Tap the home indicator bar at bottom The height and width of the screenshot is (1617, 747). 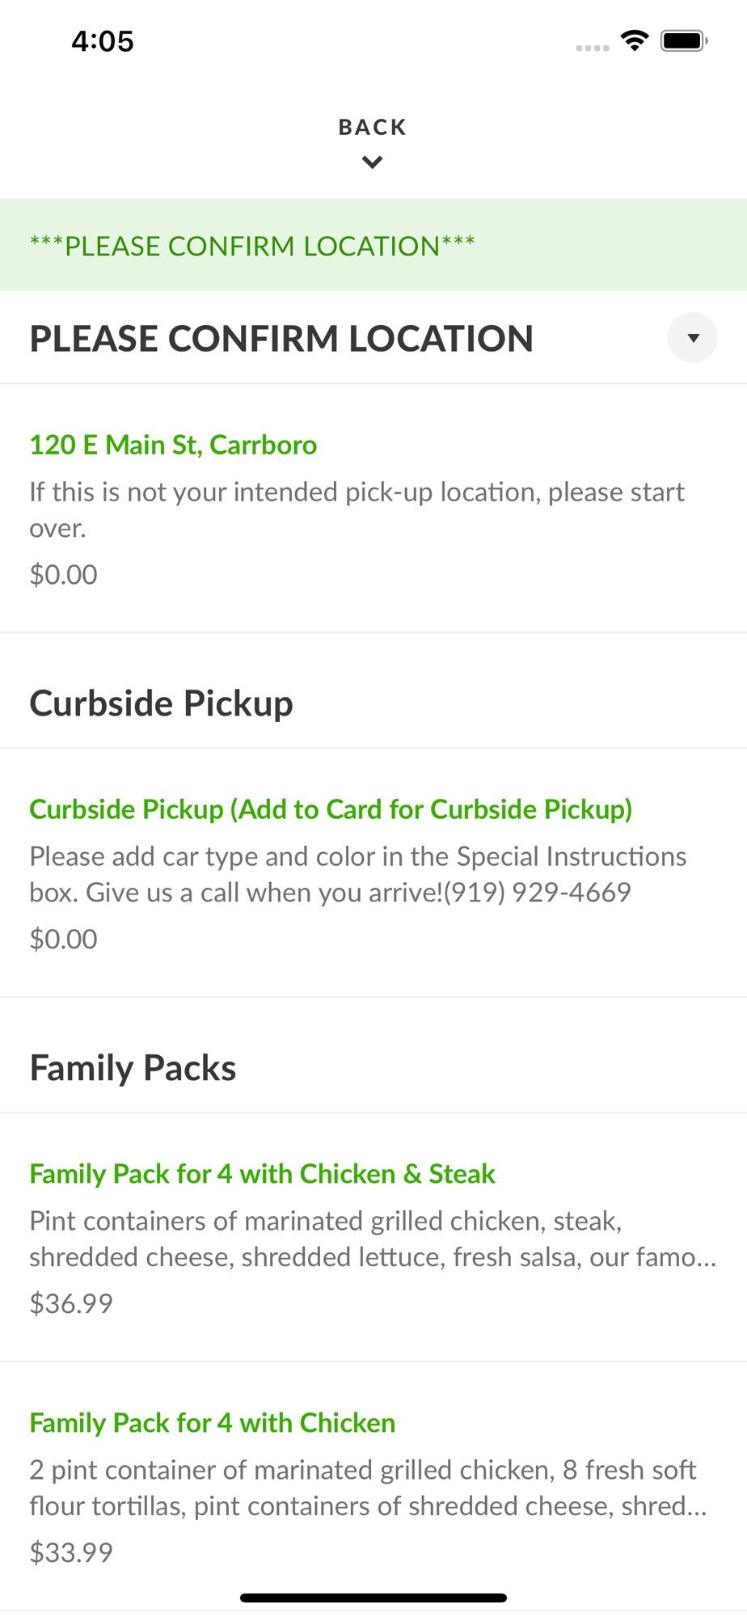tap(373, 1598)
